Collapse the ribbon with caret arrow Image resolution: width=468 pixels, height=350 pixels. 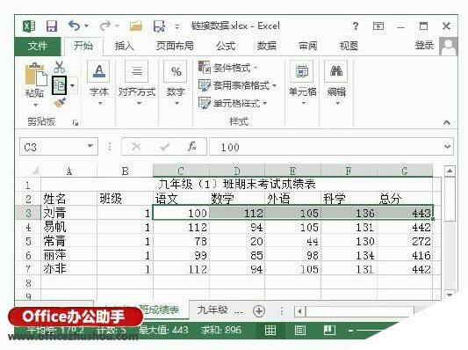[447, 122]
